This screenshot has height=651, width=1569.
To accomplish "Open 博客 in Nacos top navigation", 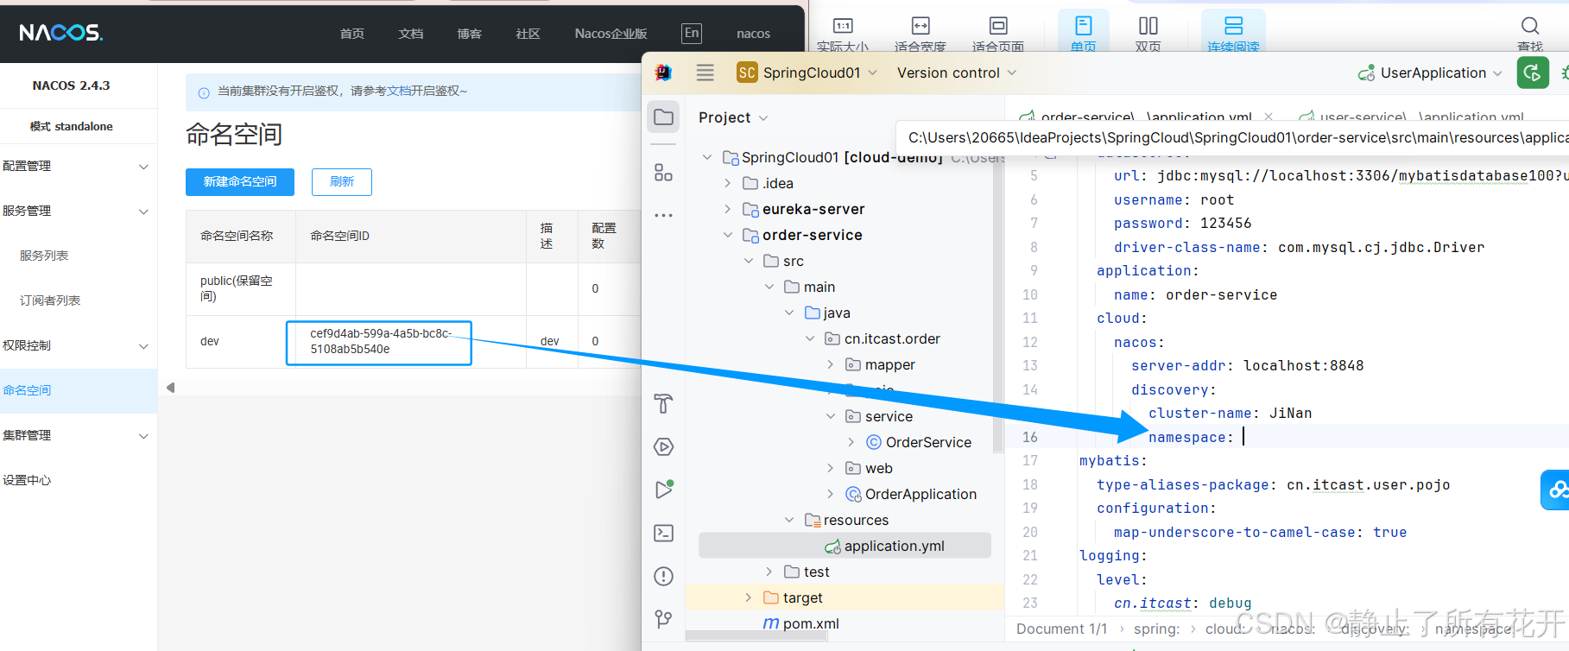I will click(469, 34).
